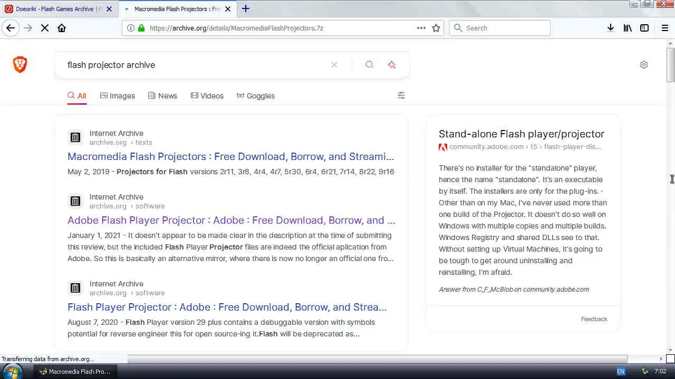Image resolution: width=675 pixels, height=379 pixels.
Task: Click the back arrow navigation button
Action: [x=11, y=28]
